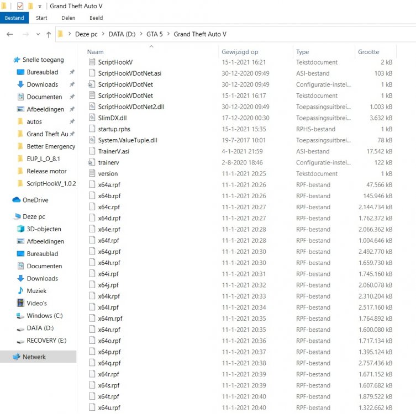Select the x64l.rpf file name

[x=108, y=307]
